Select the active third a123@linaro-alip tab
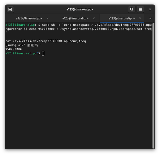The width and height of the screenshot is (160, 155). [122, 18]
